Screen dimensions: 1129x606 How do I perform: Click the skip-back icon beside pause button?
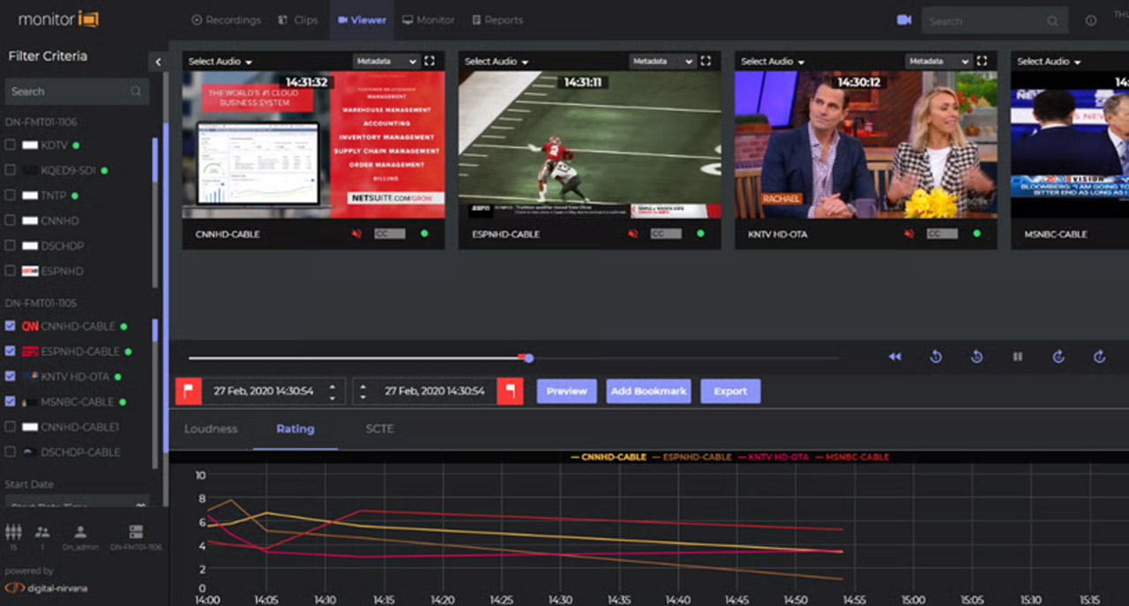pos(976,356)
